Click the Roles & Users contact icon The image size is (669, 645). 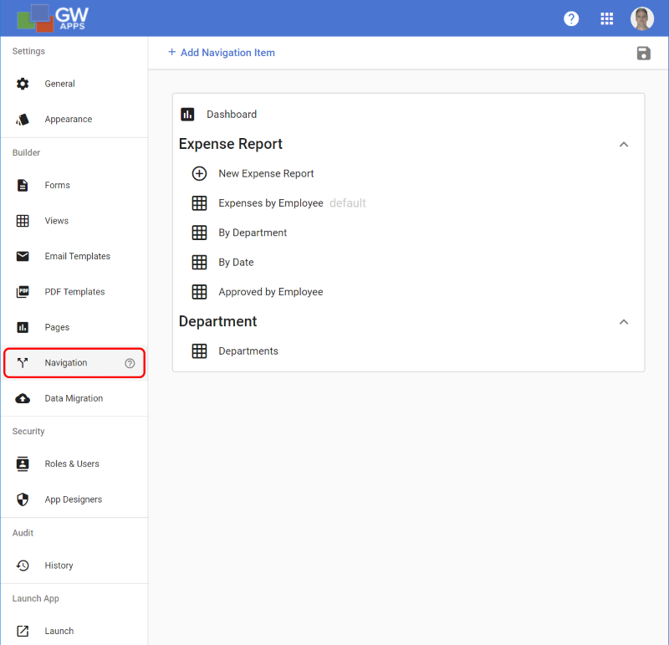click(x=23, y=464)
